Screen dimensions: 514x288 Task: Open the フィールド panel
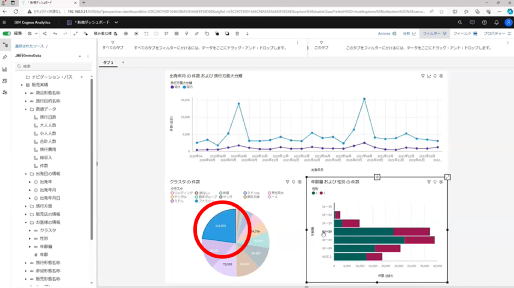[465, 34]
